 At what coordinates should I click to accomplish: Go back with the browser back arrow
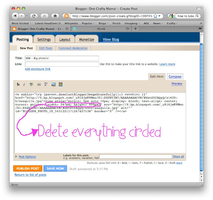click(x=15, y=16)
